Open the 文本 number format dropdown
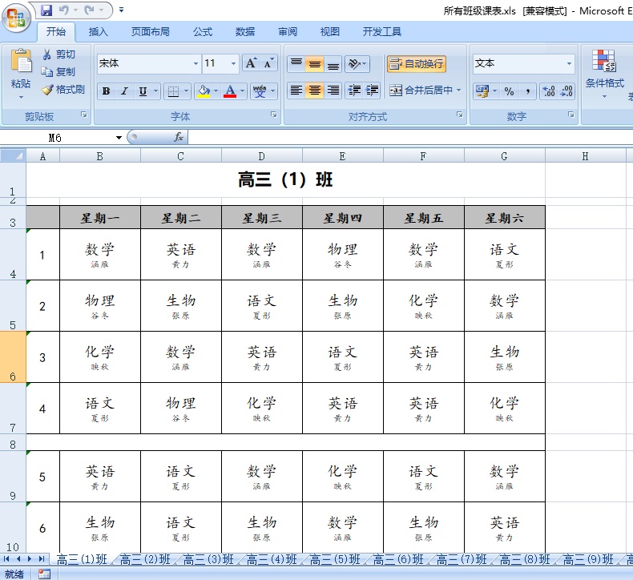Image resolution: width=633 pixels, height=580 pixels. click(569, 64)
